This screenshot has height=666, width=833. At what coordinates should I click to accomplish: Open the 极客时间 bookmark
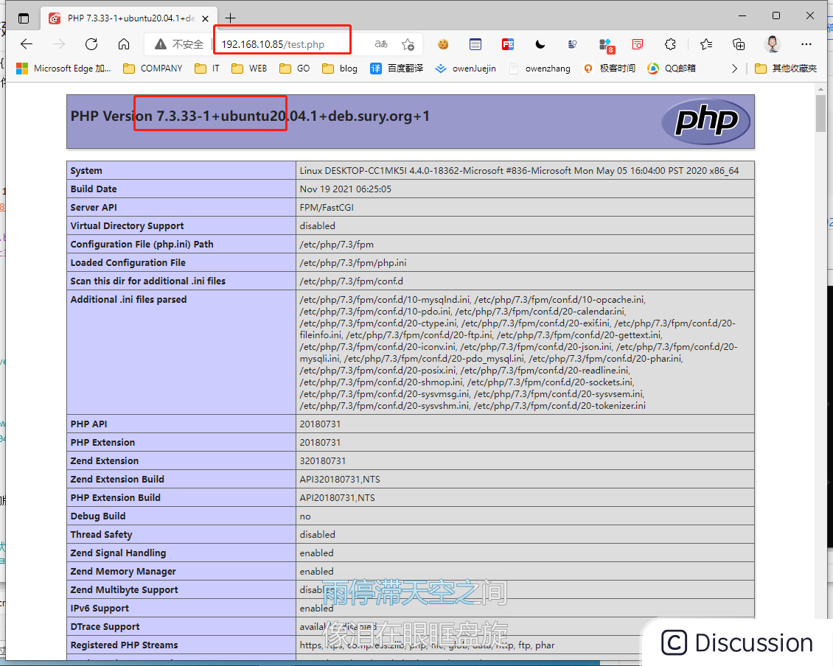(609, 69)
